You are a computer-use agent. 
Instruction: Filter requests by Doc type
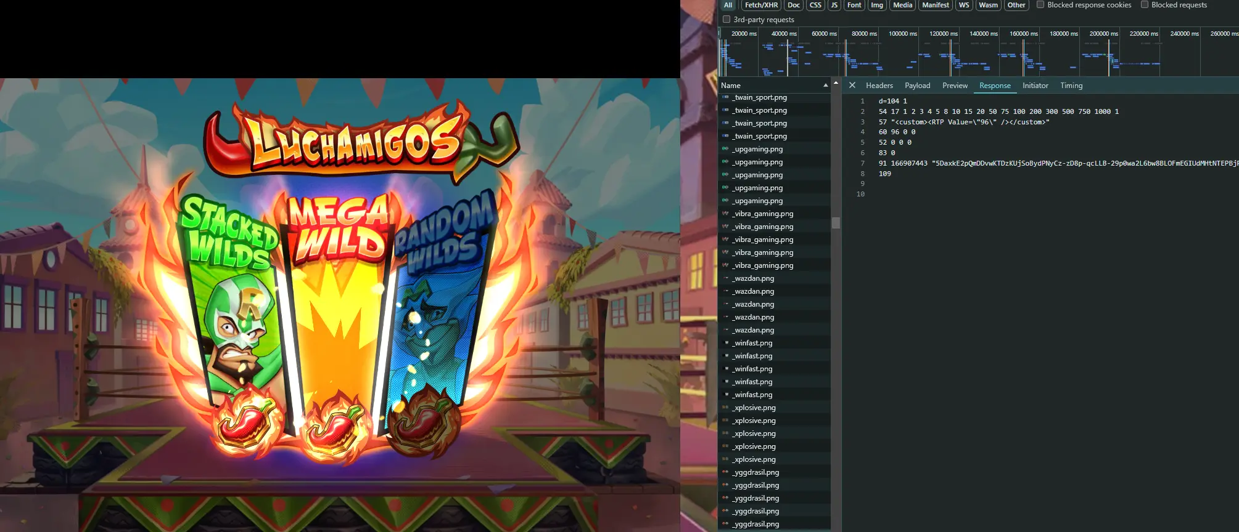pos(794,5)
